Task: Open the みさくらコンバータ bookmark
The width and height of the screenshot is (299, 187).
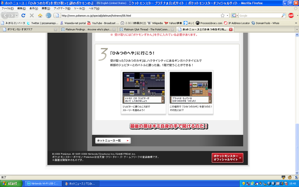Action: [x=13, y=23]
